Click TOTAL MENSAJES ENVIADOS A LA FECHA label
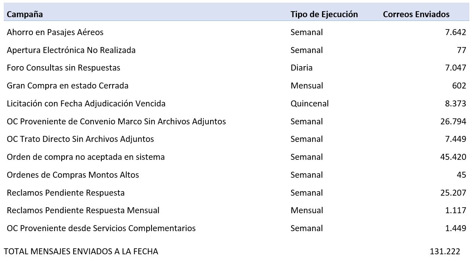472x261 pixels. [81, 252]
